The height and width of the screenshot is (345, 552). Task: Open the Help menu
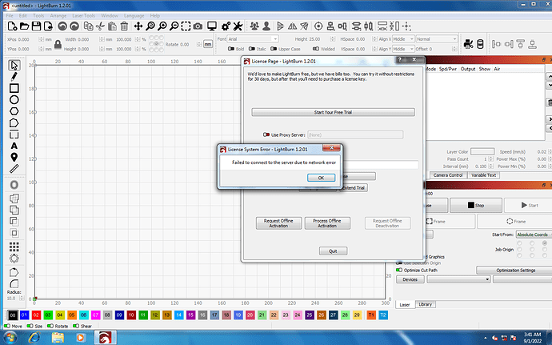(155, 15)
